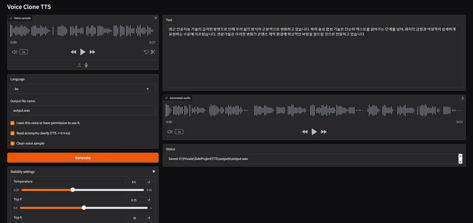Adjust the Top P slider handle
Image resolution: width=473 pixels, height=223 pixels.
coord(84,208)
